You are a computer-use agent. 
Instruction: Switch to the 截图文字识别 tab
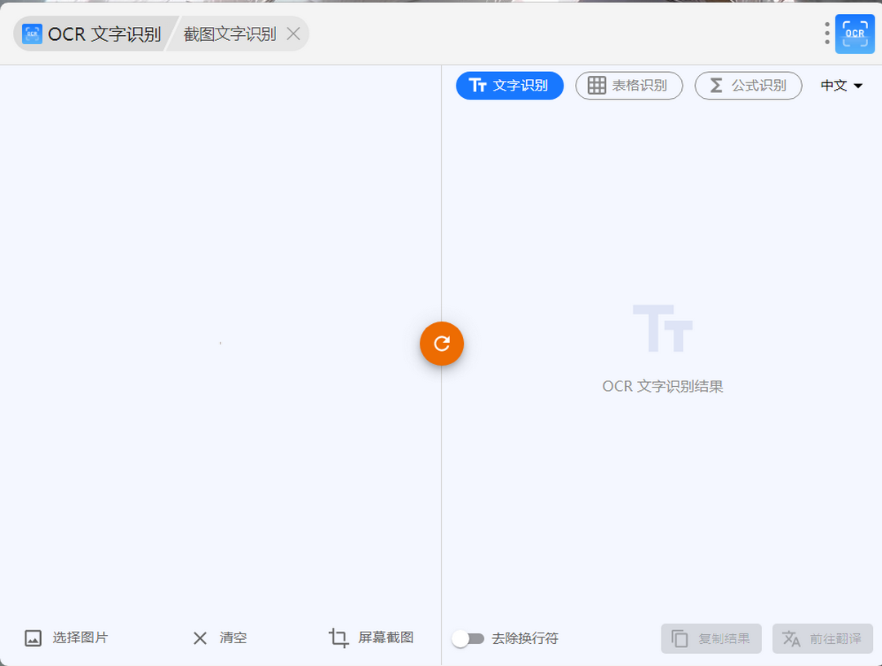229,34
